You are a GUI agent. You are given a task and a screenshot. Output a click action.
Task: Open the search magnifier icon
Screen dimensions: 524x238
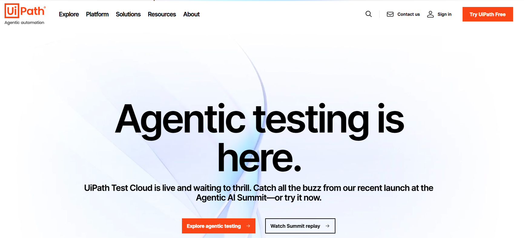368,14
